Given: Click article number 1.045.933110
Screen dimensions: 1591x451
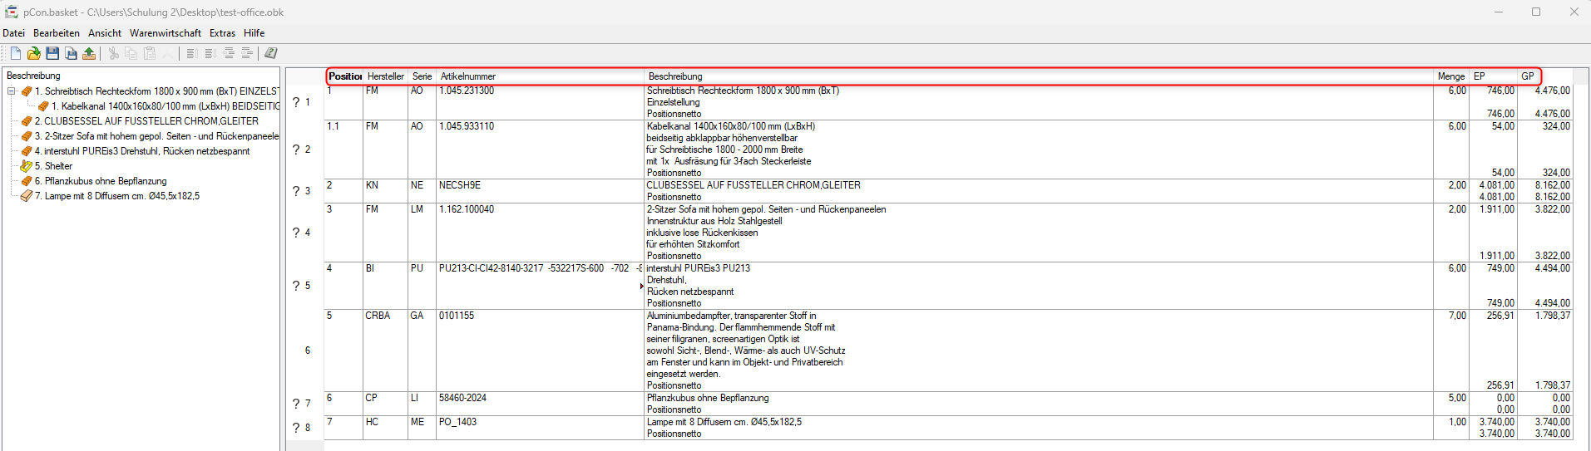Looking at the screenshot, I should (x=467, y=126).
